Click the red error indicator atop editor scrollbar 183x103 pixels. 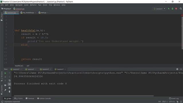pos(182,15)
